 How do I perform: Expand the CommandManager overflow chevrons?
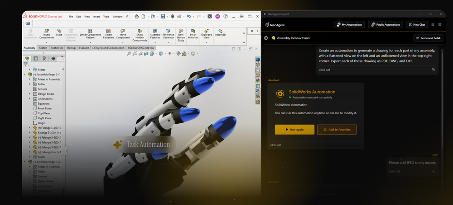pos(244,33)
